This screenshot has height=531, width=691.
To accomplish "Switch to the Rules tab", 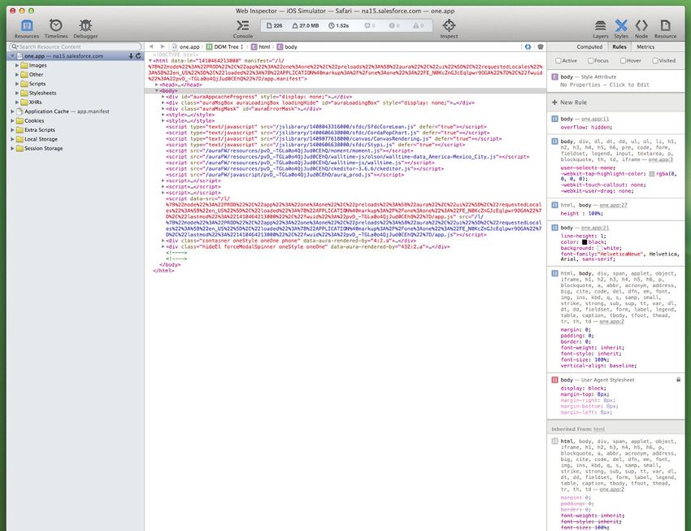I will tap(619, 46).
